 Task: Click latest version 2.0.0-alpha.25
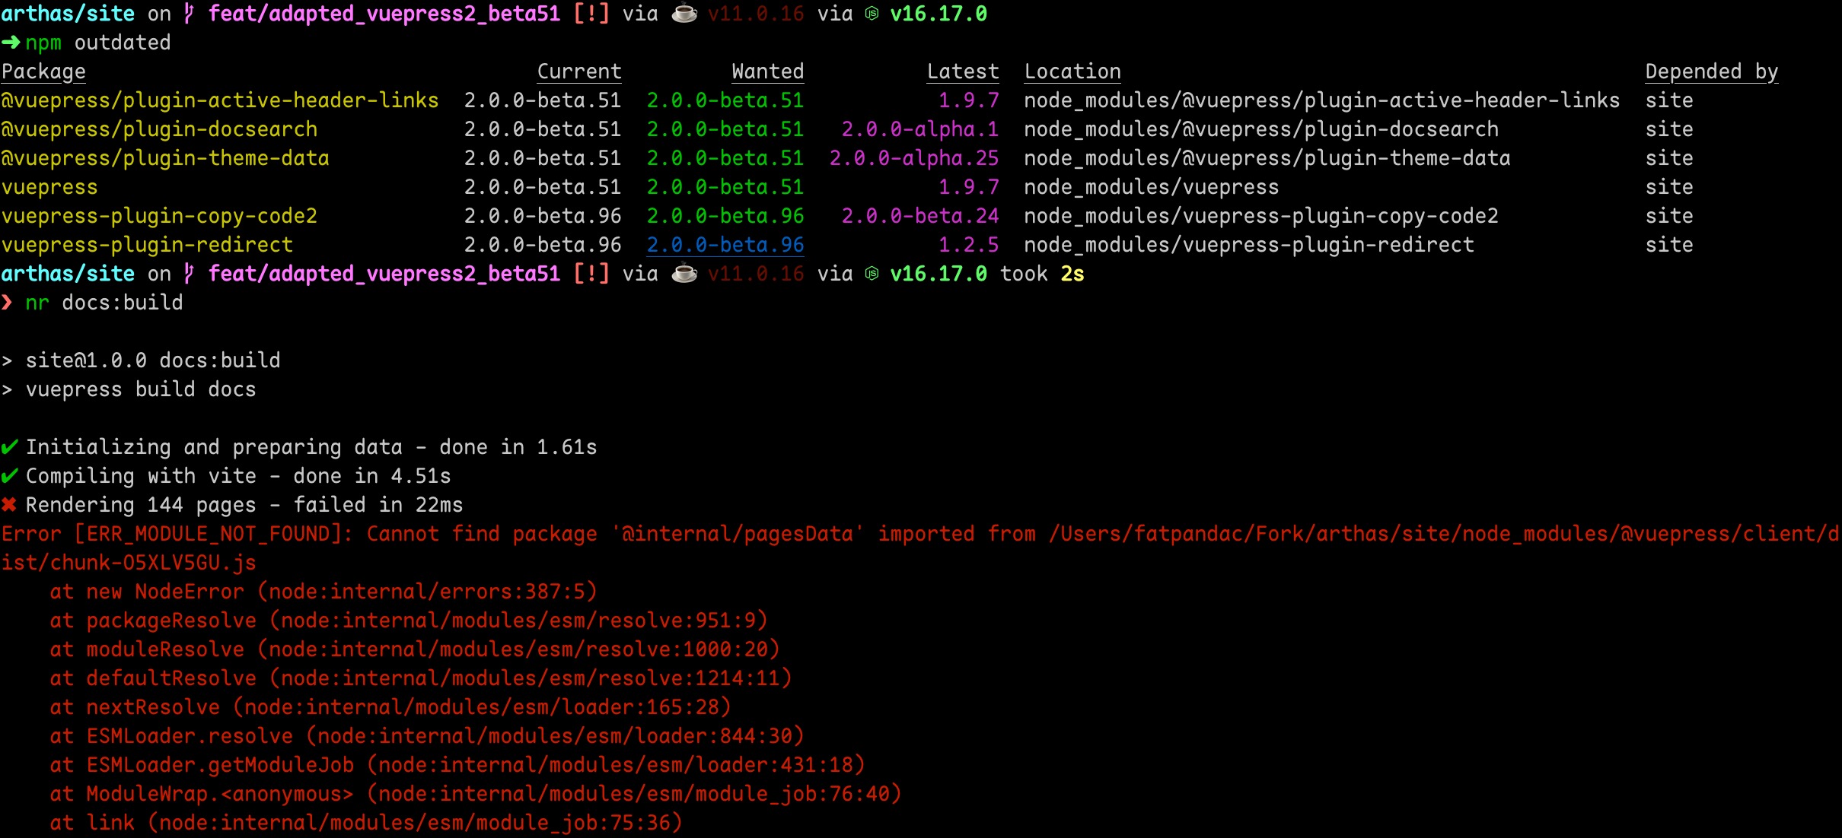(x=914, y=158)
